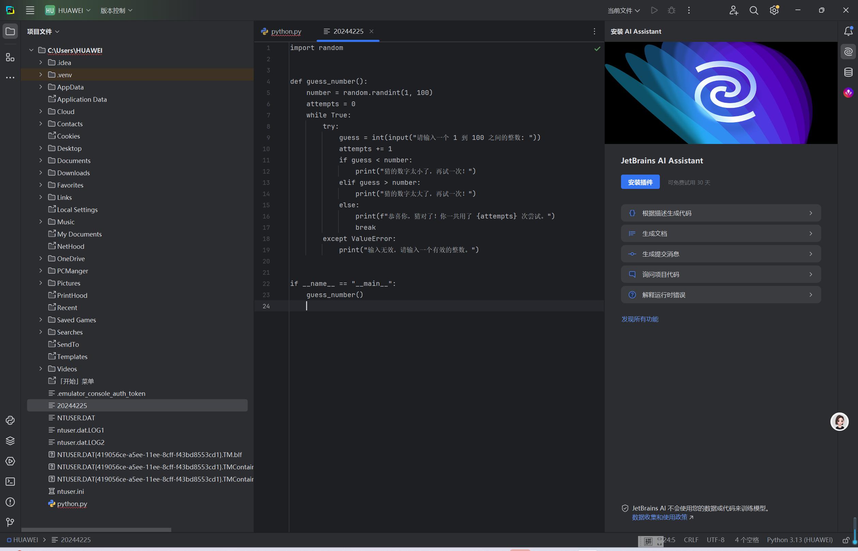This screenshot has height=551, width=858.
Task: Open the Structure tool window icon
Action: [x=10, y=57]
